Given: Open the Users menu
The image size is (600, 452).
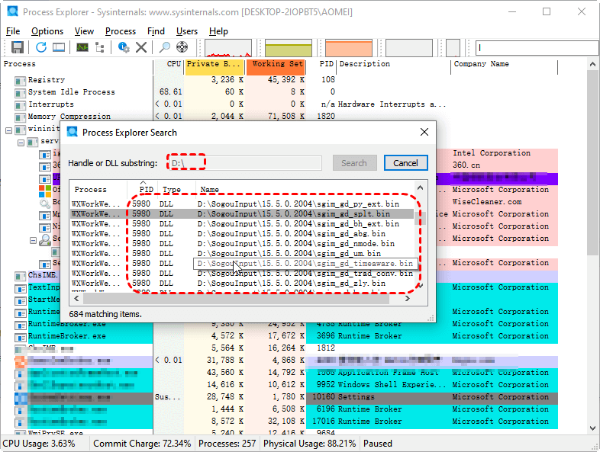Looking at the screenshot, I should point(187,31).
